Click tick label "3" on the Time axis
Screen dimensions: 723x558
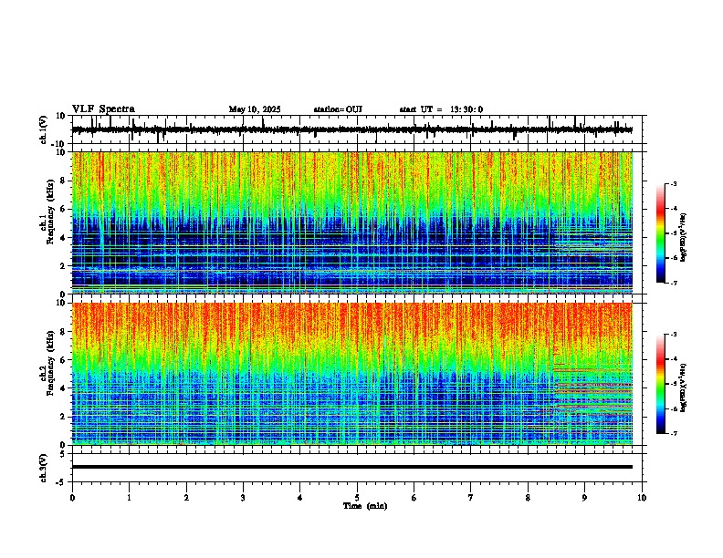(243, 498)
